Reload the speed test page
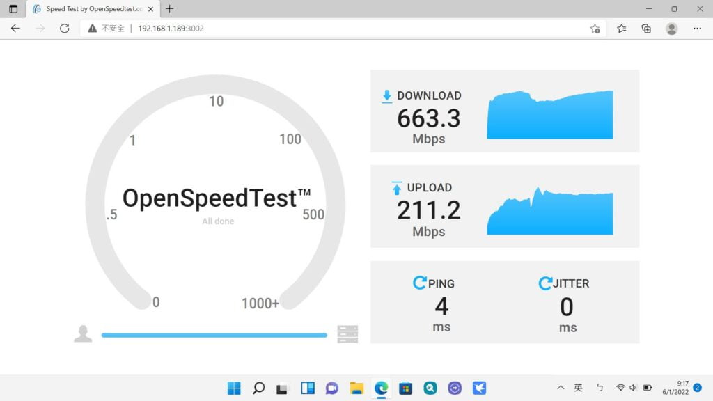 (65, 28)
